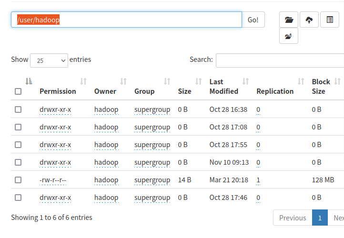Click the /user/hadoop path input field

pos(126,20)
